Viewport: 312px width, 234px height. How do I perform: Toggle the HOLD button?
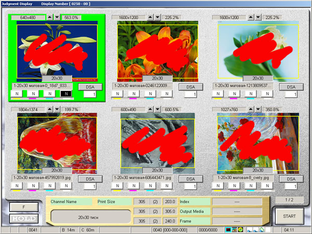[22, 218]
